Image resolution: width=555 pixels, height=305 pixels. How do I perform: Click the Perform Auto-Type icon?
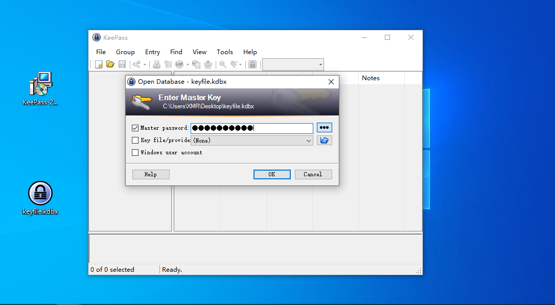208,64
